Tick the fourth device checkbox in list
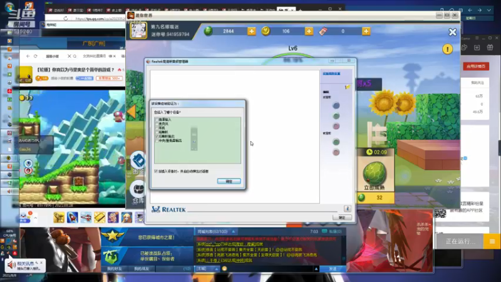Image resolution: width=501 pixels, height=282 pixels. (x=157, y=132)
